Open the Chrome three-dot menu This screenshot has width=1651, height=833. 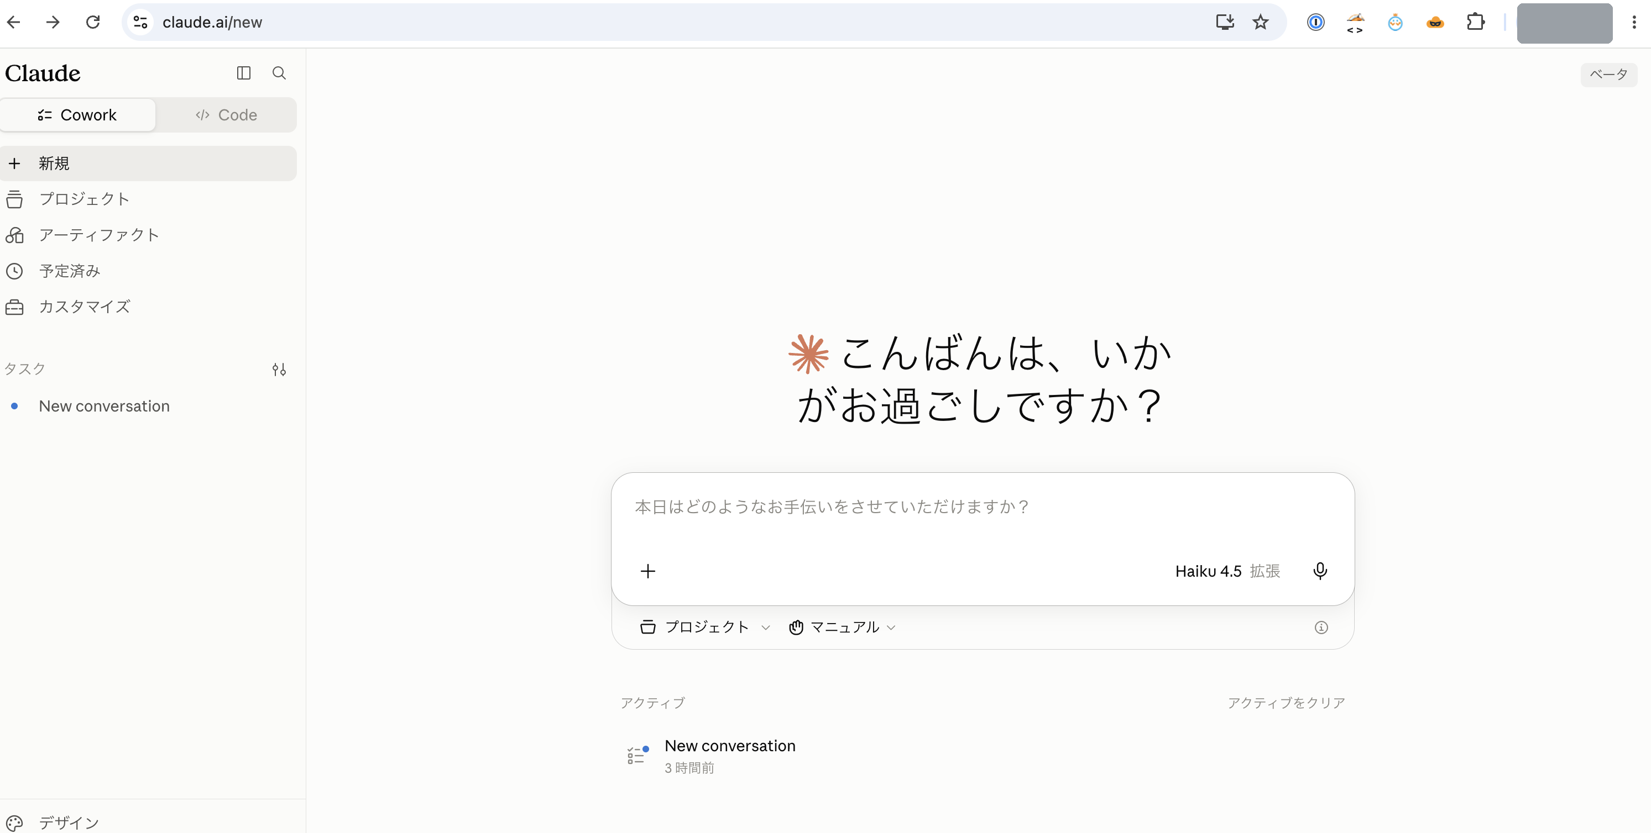pos(1634,23)
